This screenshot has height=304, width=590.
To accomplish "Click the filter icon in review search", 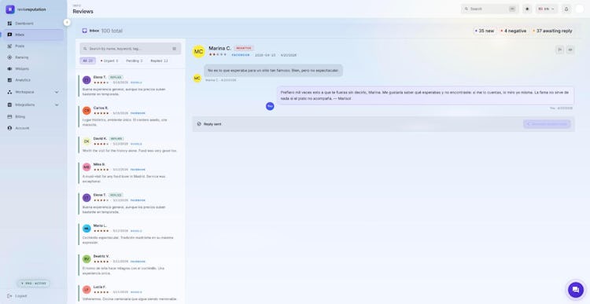I will coord(174,49).
